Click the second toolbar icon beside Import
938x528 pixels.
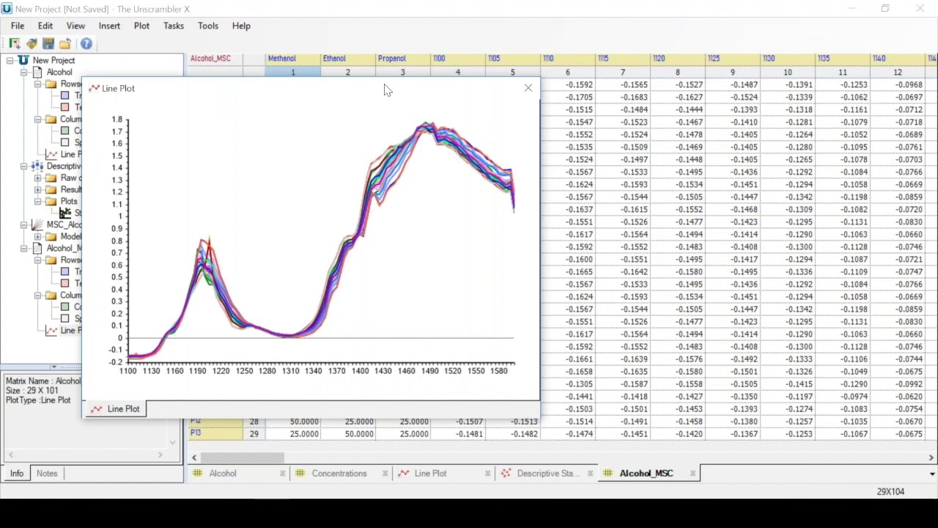(x=32, y=44)
